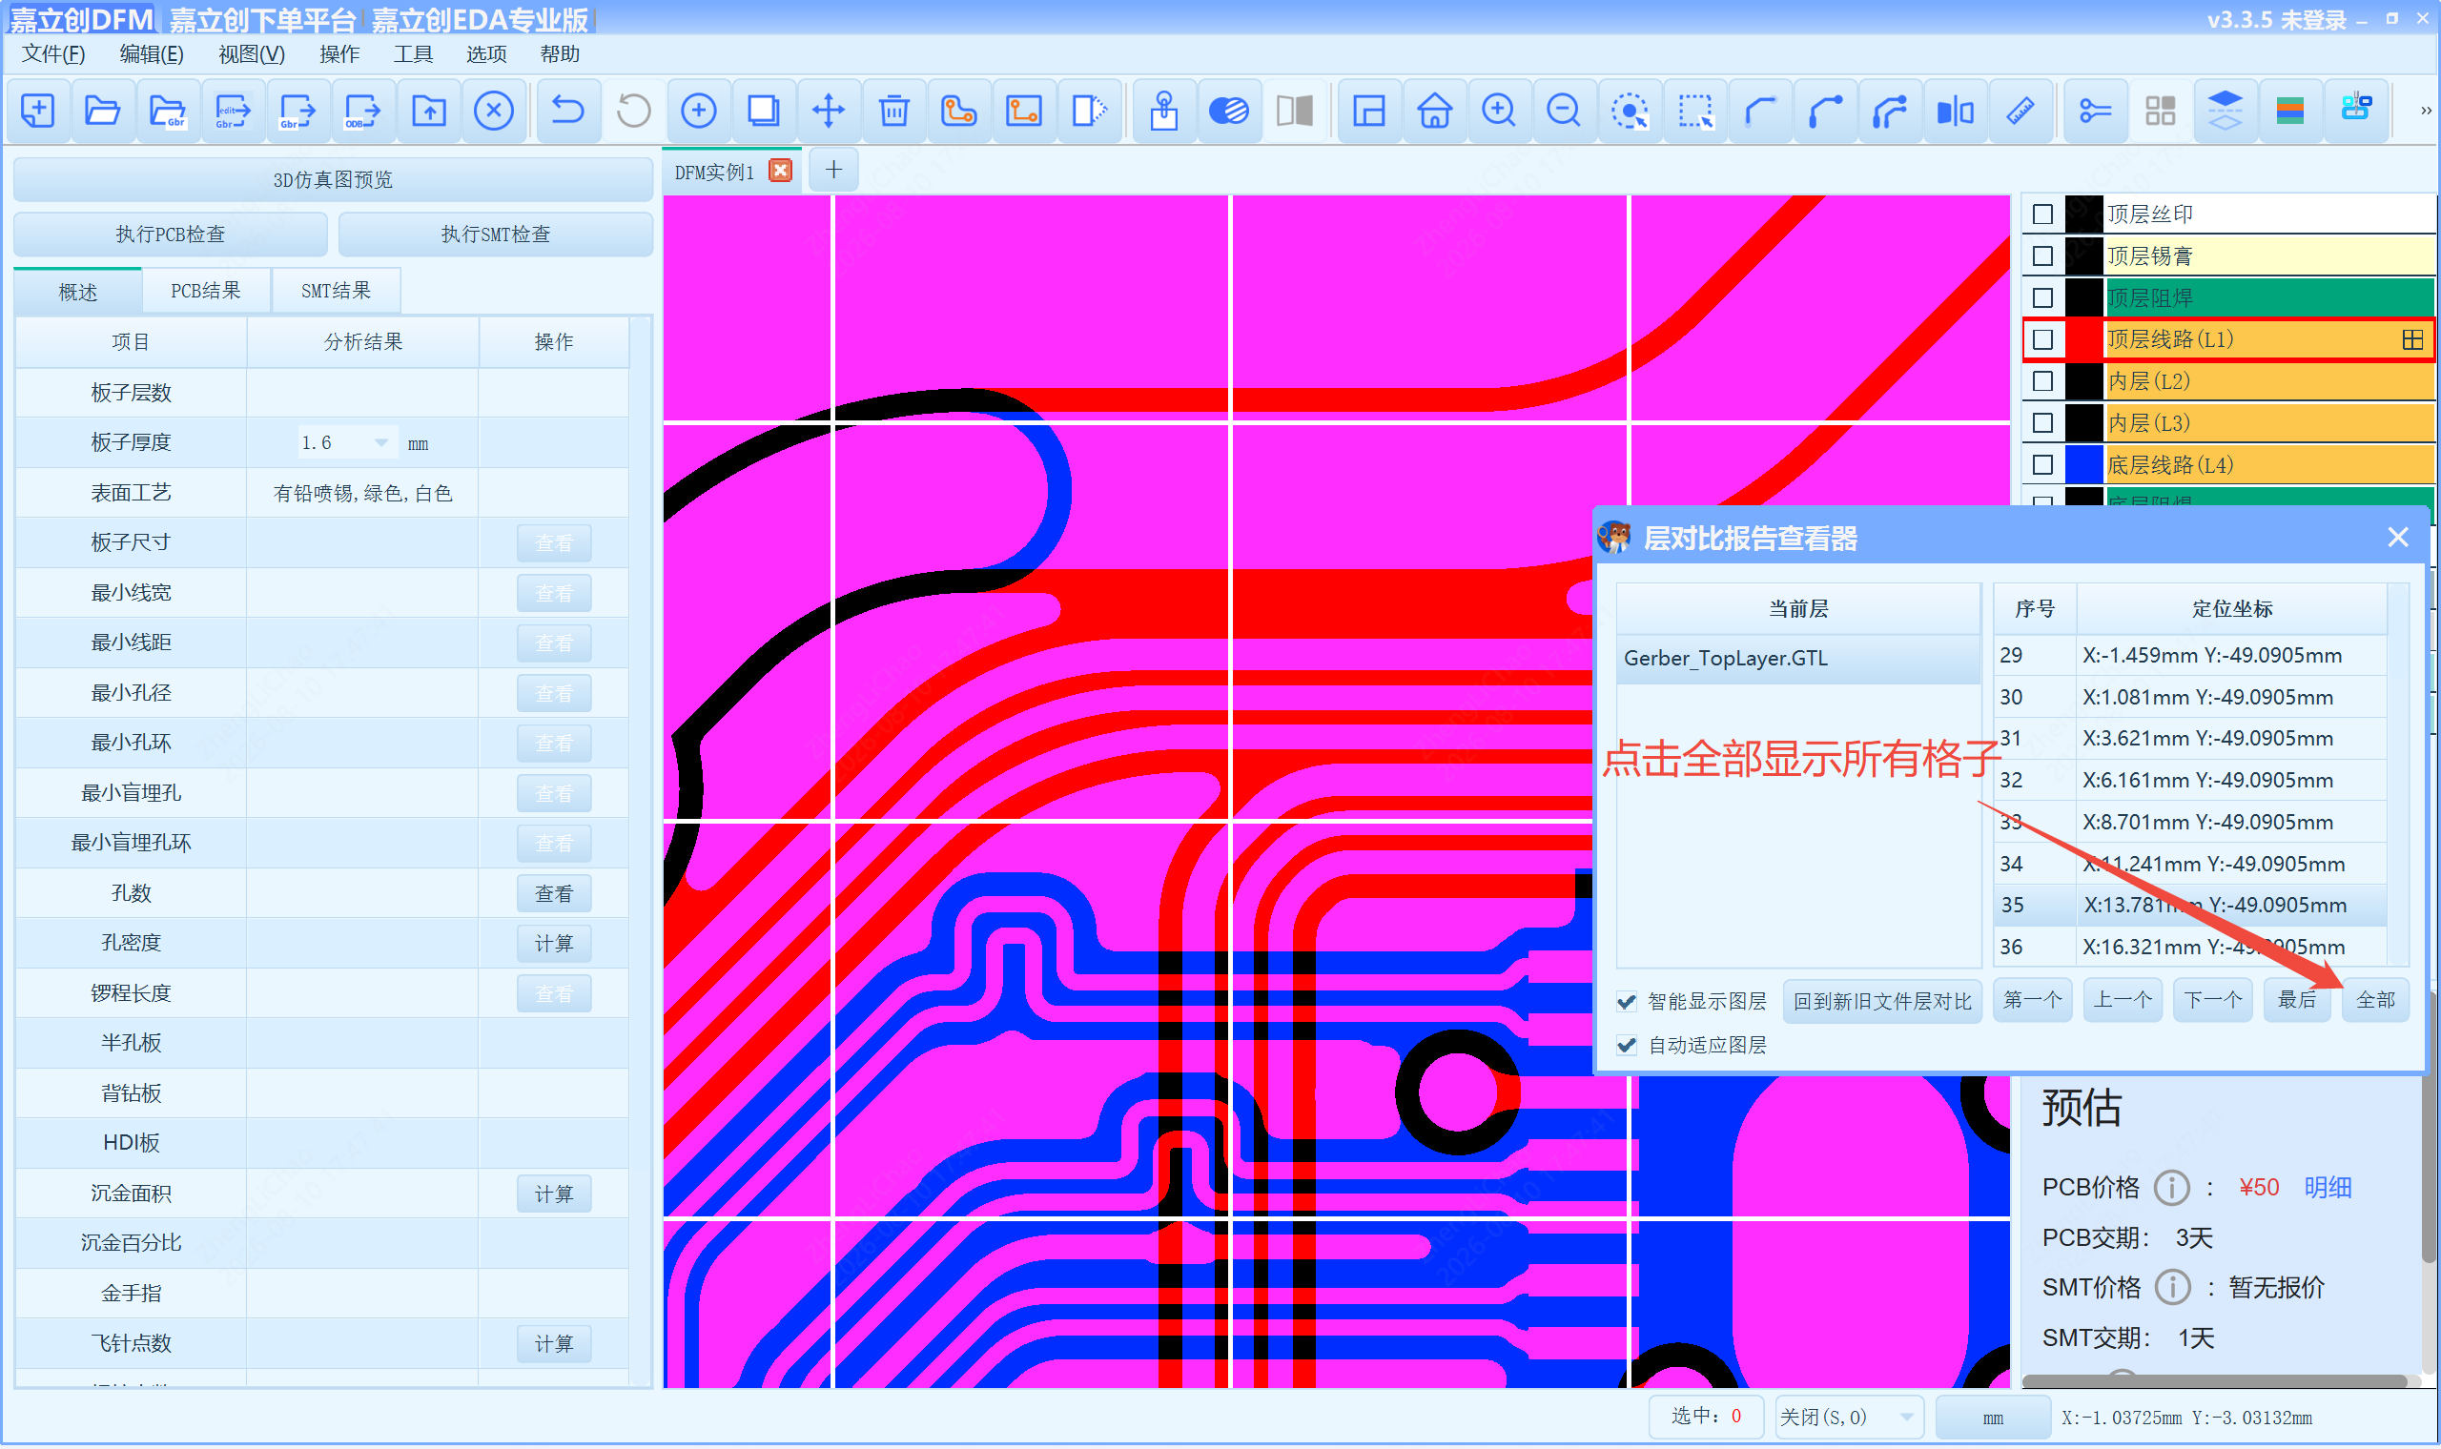Screen dimensions: 2441x1449
Task: Open the 工具 menu
Action: (x=413, y=53)
